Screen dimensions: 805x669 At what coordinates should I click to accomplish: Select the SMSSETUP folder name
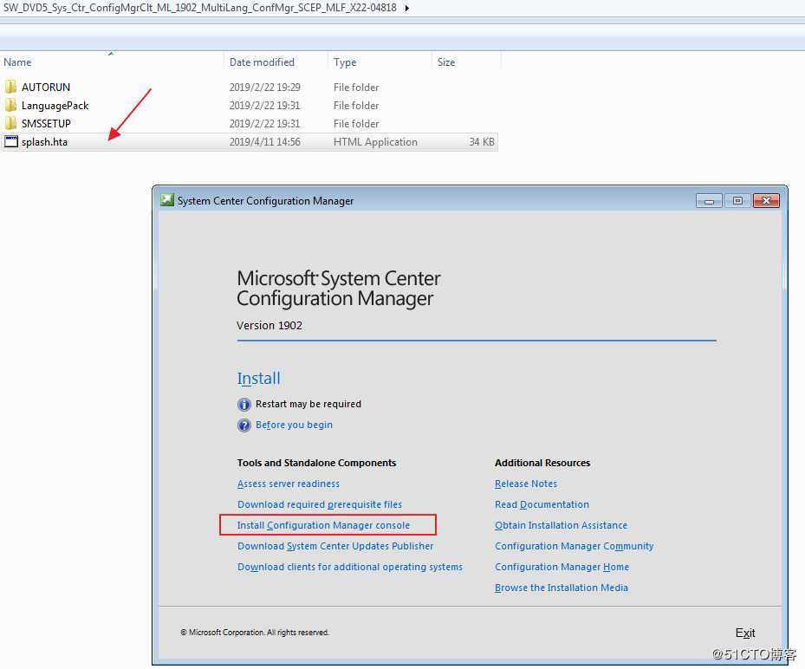point(46,124)
